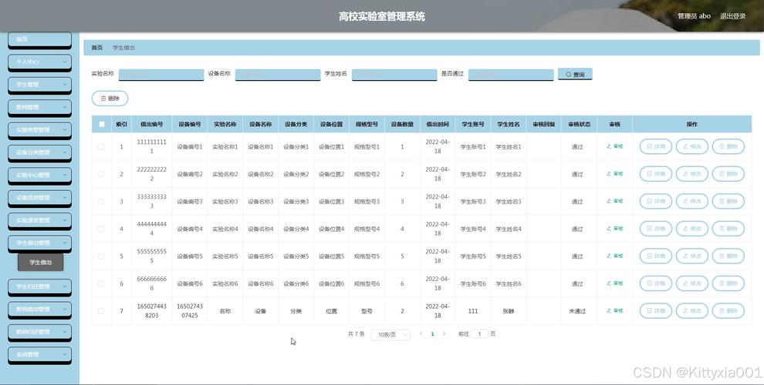Image resolution: width=764 pixels, height=385 pixels.
Task: Open 详情 for row 学生姓名5
Action: pyautogui.click(x=656, y=256)
